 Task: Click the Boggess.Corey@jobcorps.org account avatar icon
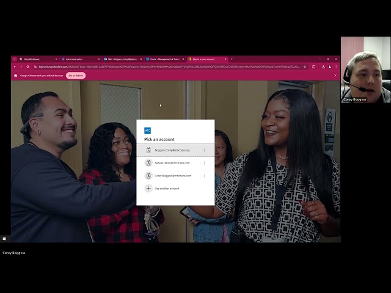coord(148,150)
